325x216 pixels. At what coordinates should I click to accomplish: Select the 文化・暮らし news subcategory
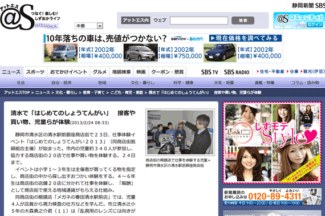point(143,83)
